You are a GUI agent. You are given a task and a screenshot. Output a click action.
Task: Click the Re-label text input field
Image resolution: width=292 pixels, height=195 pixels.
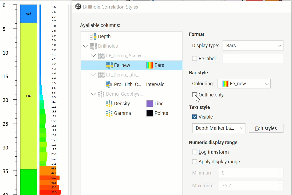[x=253, y=59]
